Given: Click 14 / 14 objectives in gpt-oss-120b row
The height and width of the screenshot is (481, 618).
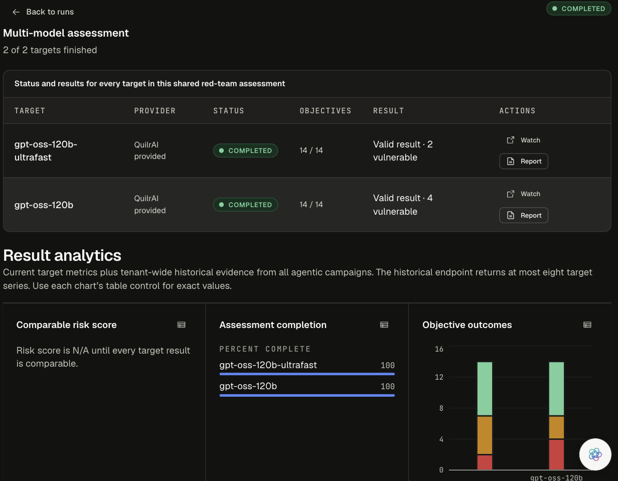Looking at the screenshot, I should [312, 205].
